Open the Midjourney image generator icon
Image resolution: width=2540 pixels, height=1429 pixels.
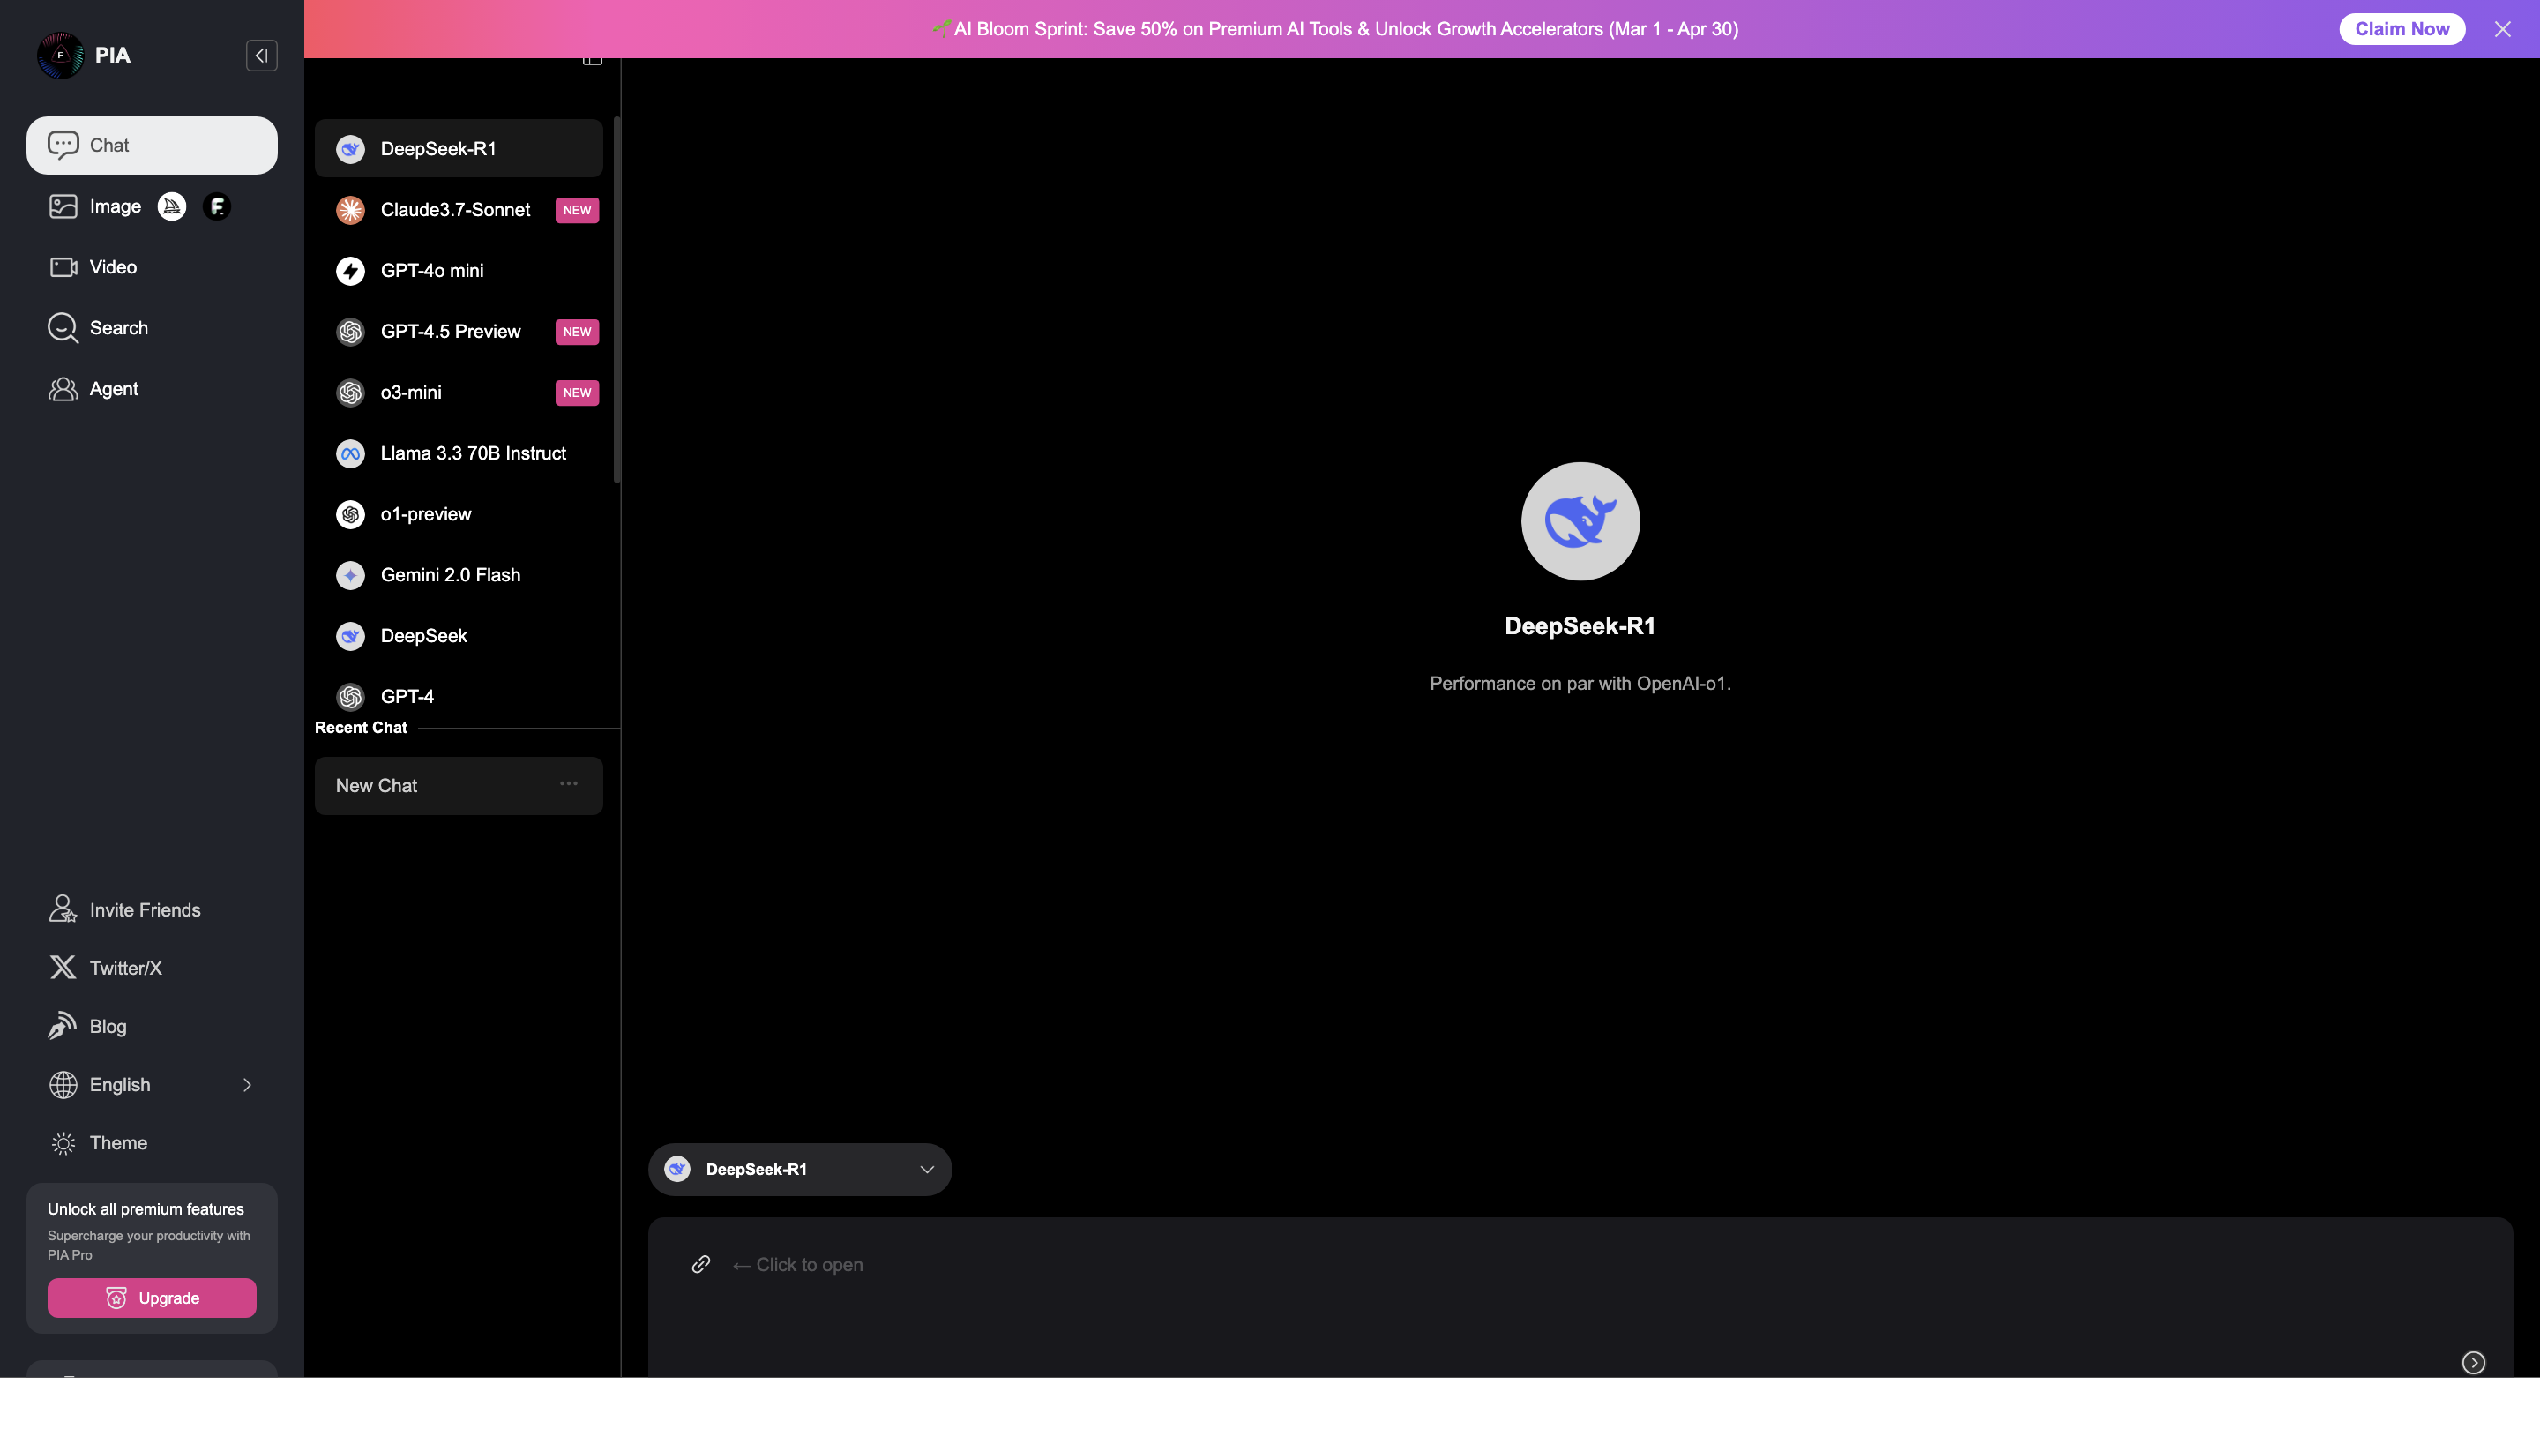[x=173, y=206]
